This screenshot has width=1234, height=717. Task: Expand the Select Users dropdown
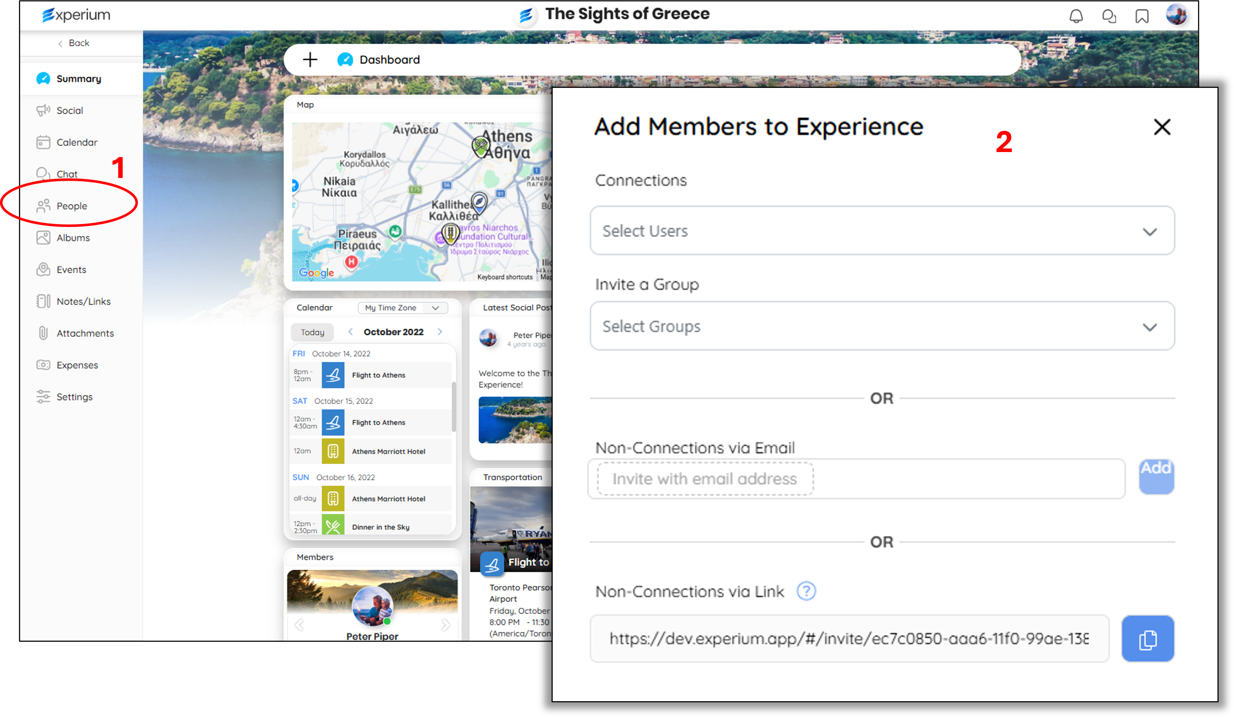(x=882, y=231)
